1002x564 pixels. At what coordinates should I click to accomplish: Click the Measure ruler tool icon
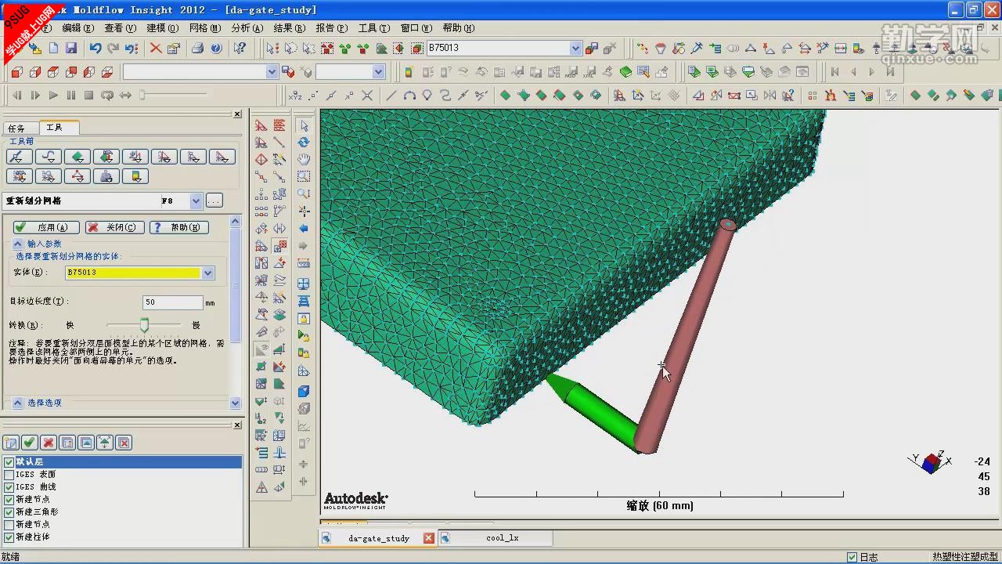tap(304, 264)
